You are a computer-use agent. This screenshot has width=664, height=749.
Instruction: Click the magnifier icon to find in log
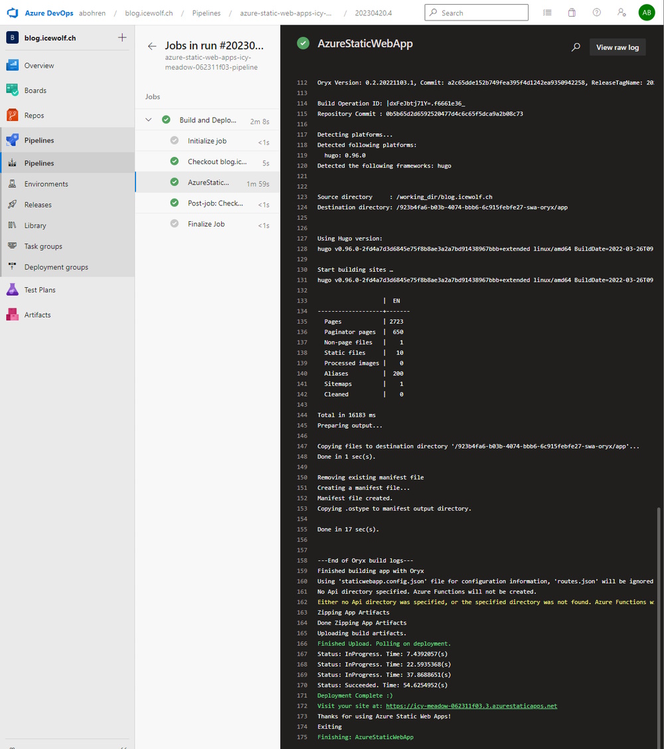tap(576, 47)
